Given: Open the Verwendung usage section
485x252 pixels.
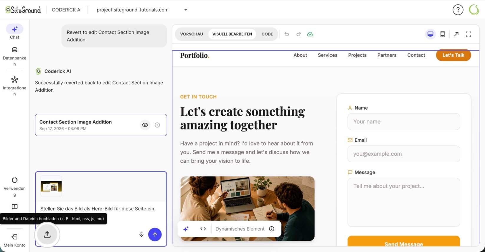Looking at the screenshot, I should [x=14, y=187].
